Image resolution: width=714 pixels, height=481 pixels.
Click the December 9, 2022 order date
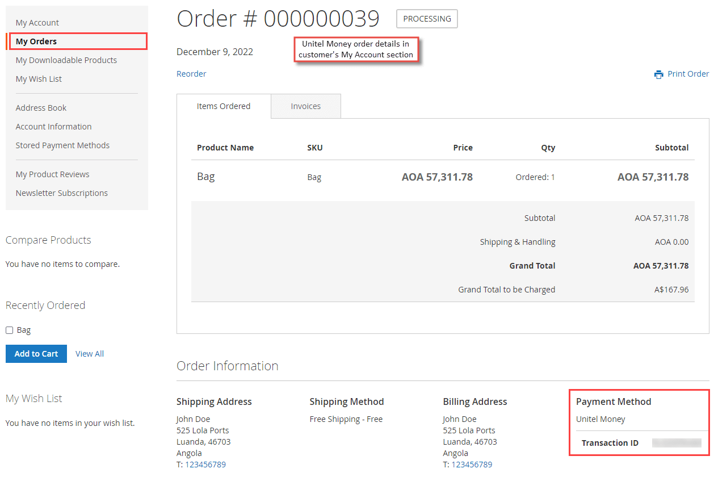click(x=215, y=52)
